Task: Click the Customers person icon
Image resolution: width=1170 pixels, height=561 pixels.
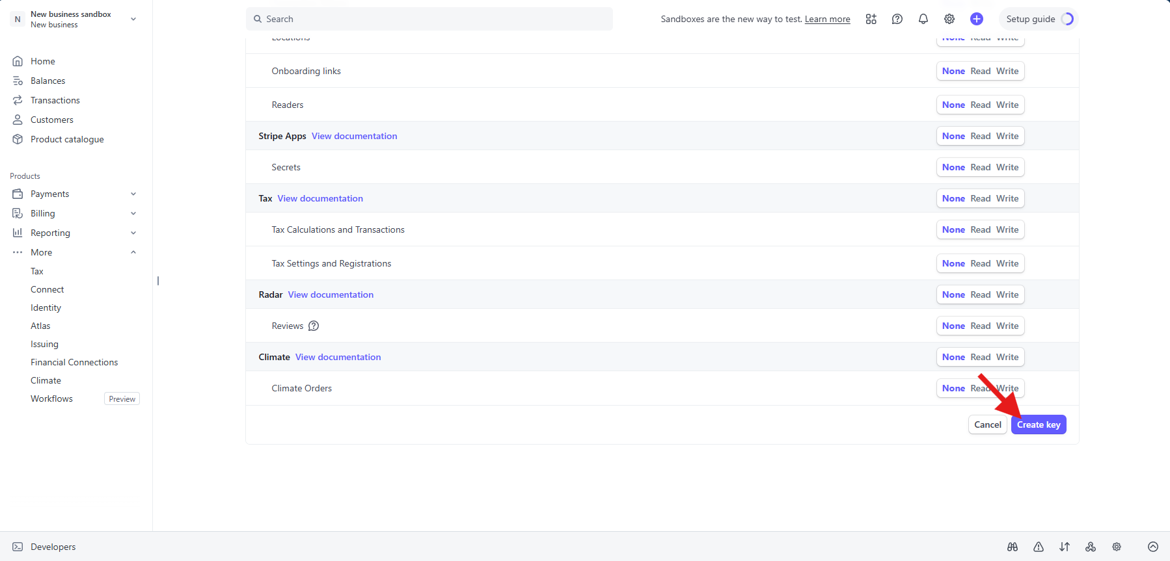Action: pos(18,120)
